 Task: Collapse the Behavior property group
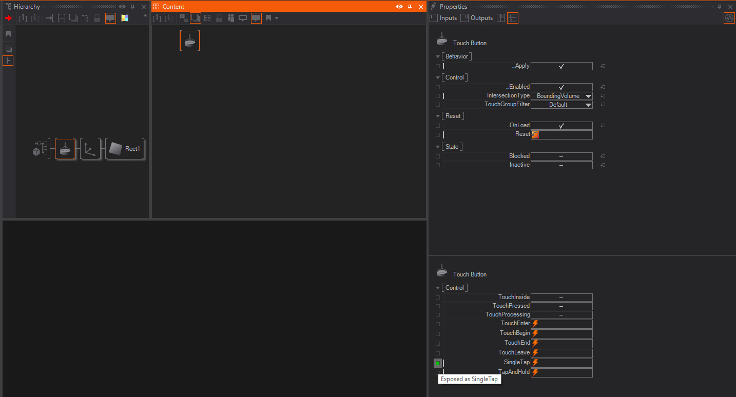point(438,56)
